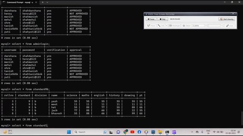
Task: Open the hexagon multicolor app on taskbar
Action: tap(146, 132)
